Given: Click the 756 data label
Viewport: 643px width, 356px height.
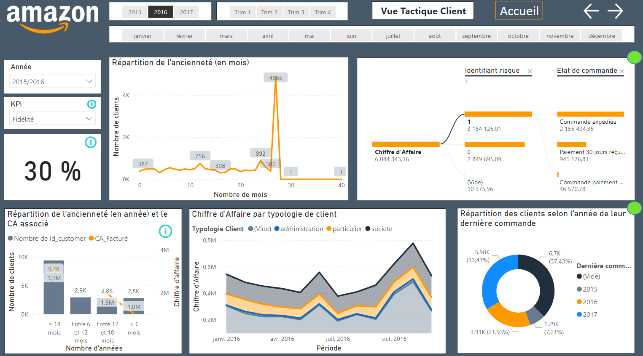Looking at the screenshot, I should [x=200, y=156].
